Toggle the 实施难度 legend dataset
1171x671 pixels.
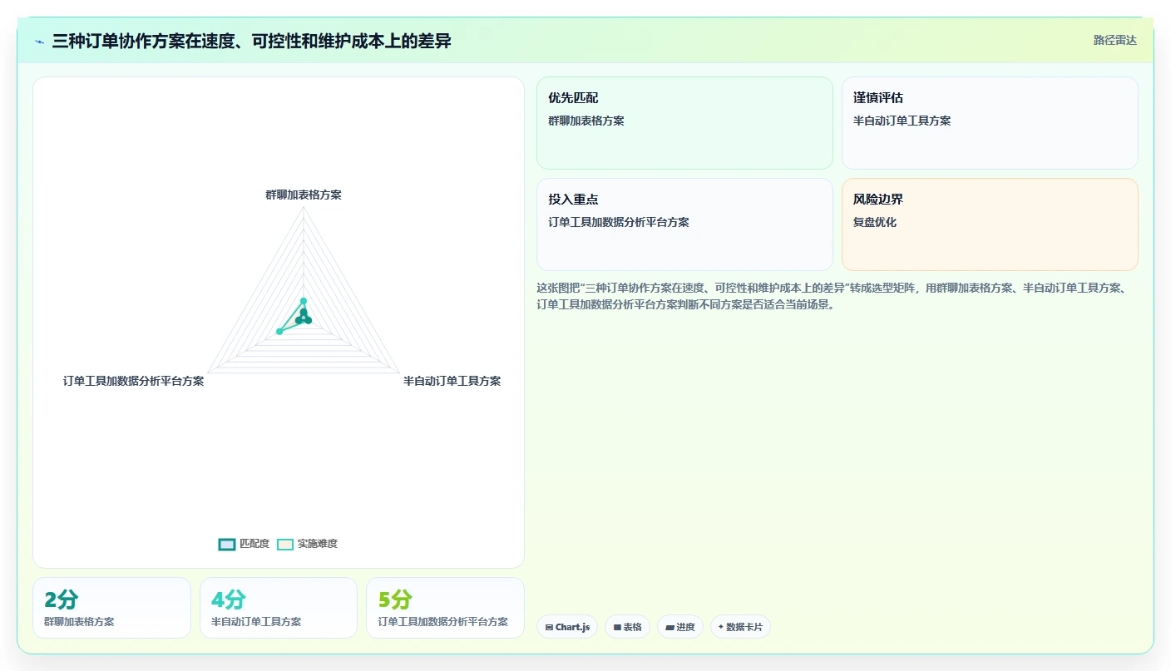tap(307, 544)
